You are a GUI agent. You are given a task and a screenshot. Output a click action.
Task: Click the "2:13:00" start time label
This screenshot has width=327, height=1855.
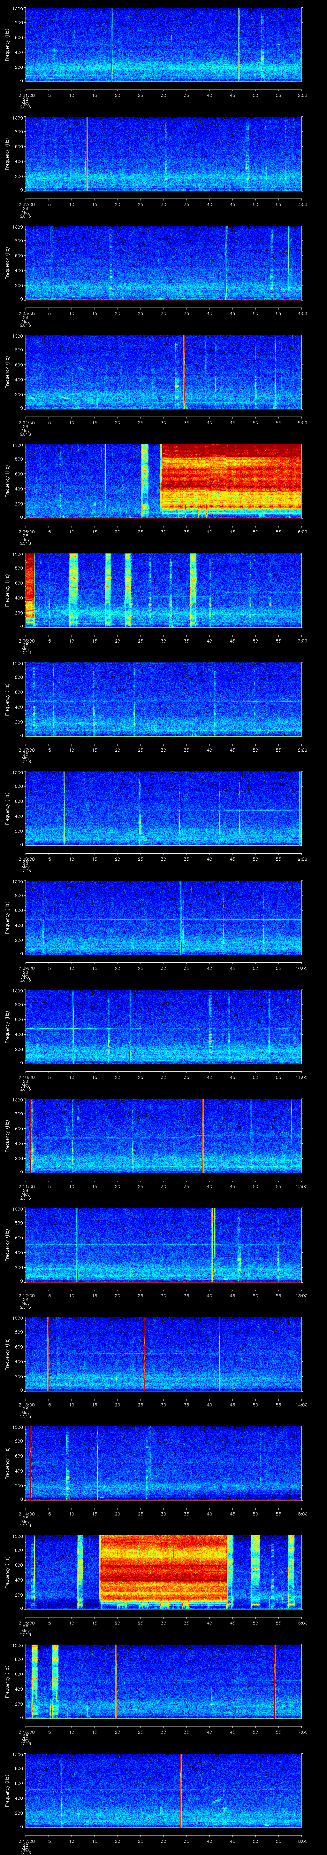(26, 1404)
